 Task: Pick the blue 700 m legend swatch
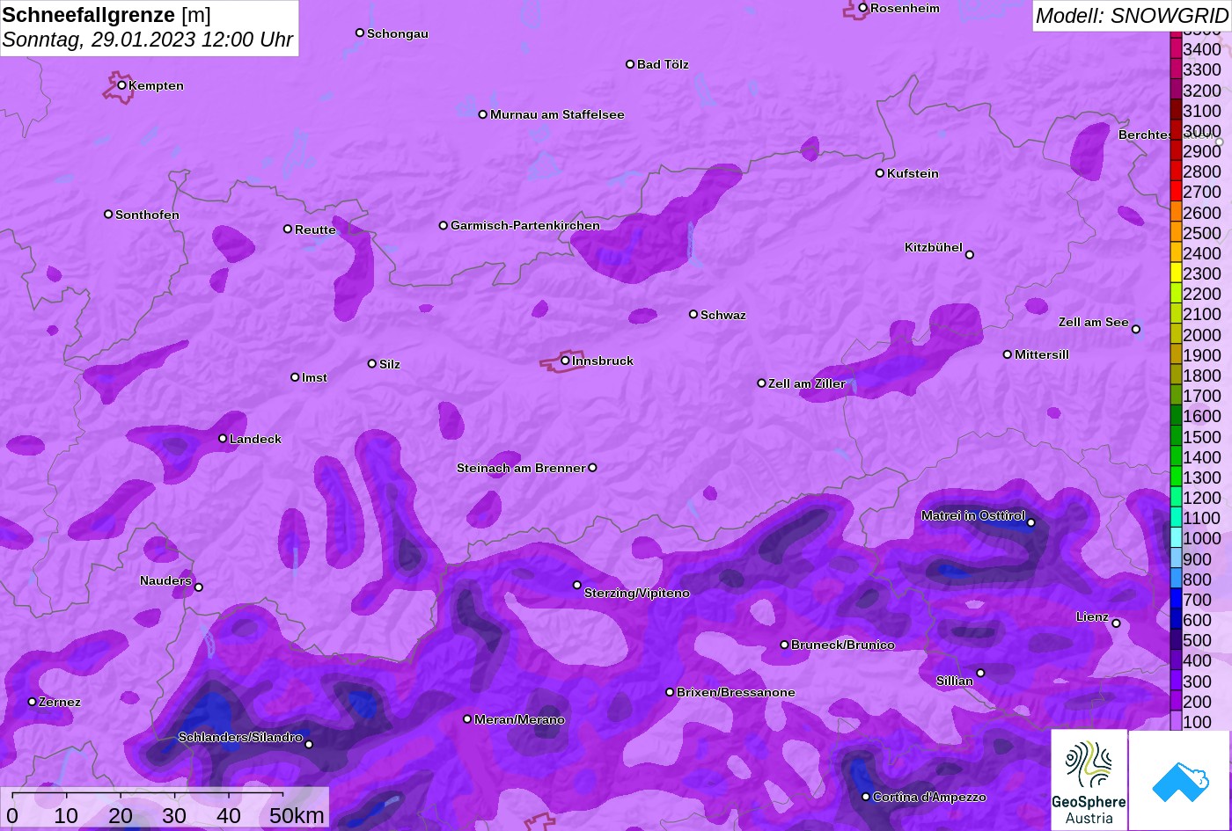click(1176, 600)
